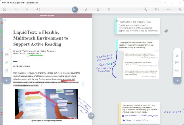Click the page scroll handle at top of minimap
The image size is (184, 125).
pos(1,20)
